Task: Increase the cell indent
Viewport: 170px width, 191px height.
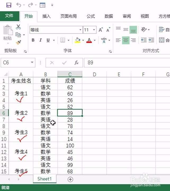Action: pos(151,40)
